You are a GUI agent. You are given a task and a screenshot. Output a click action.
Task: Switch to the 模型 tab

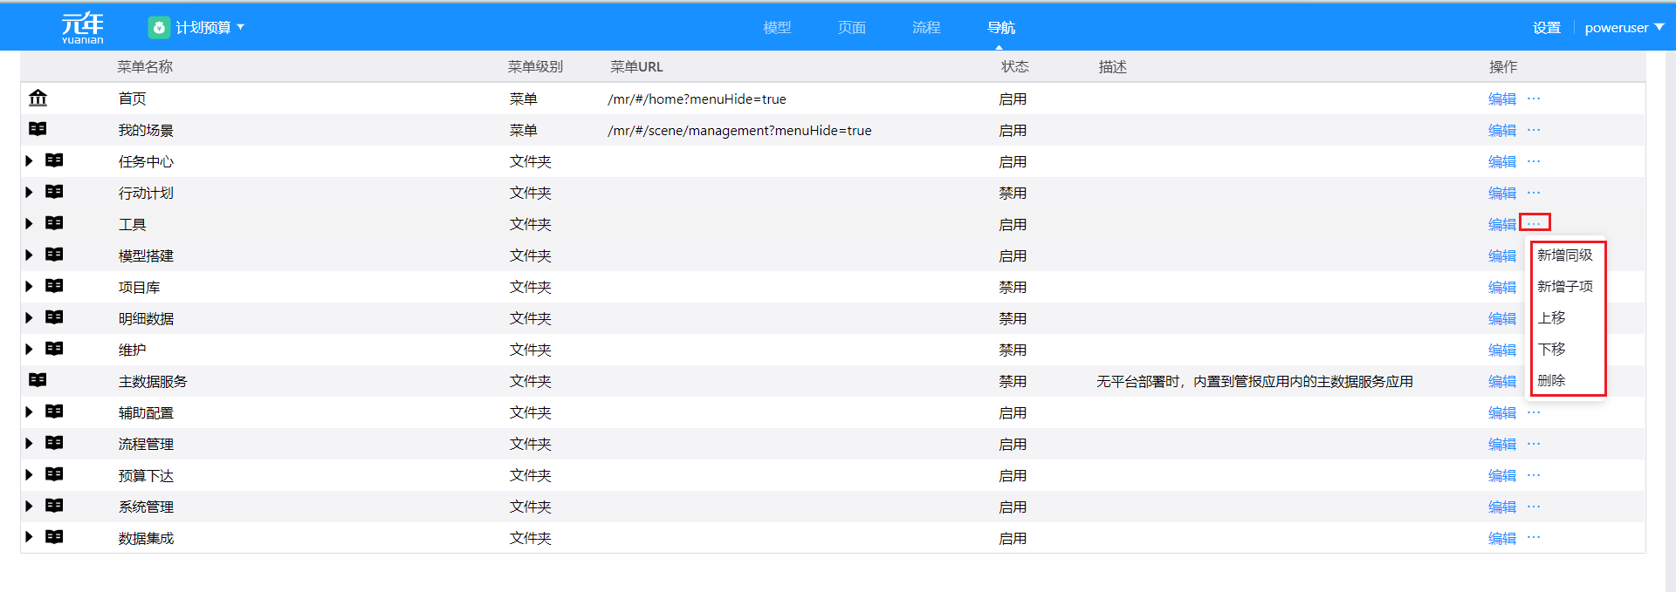[777, 28]
